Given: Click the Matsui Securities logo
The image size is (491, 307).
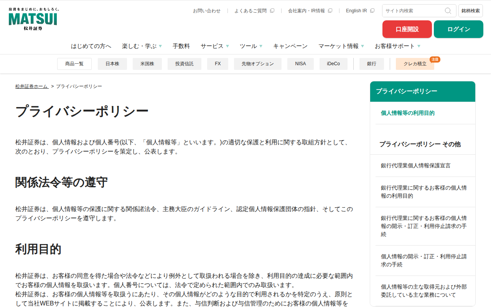Looking at the screenshot, I should click(33, 19).
